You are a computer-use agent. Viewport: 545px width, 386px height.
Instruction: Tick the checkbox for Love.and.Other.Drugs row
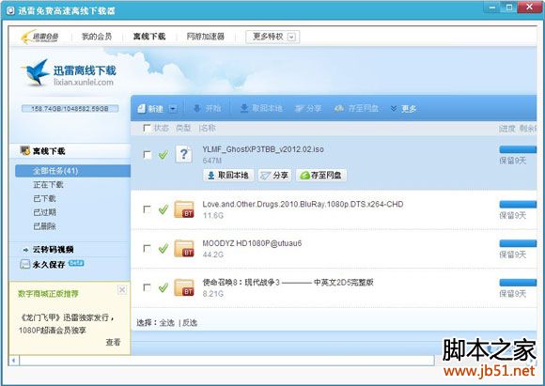click(x=148, y=209)
